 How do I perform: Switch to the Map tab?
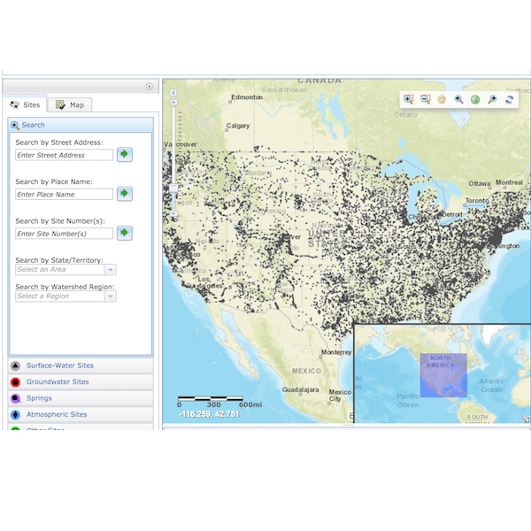[70, 104]
